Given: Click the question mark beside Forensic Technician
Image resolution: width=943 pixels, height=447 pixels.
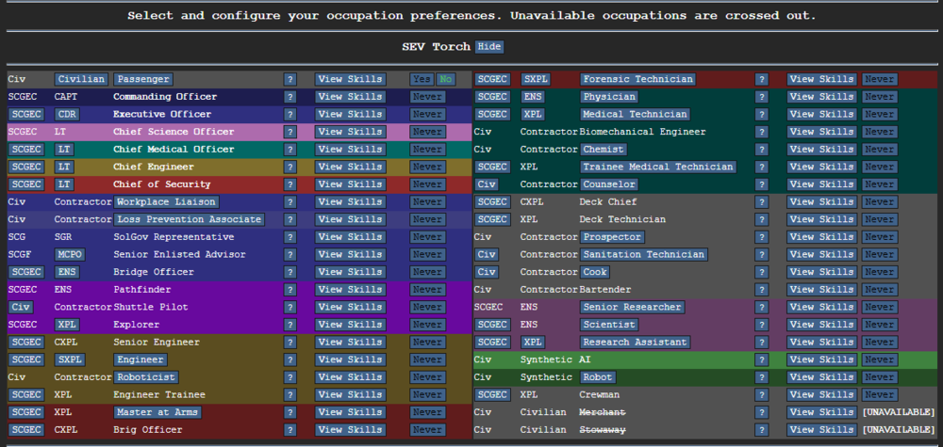Looking at the screenshot, I should [762, 80].
